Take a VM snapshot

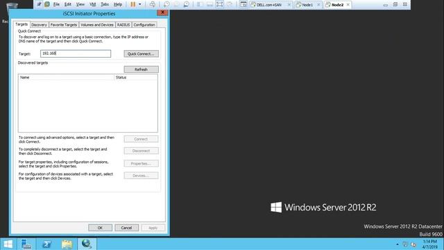[166, 4]
